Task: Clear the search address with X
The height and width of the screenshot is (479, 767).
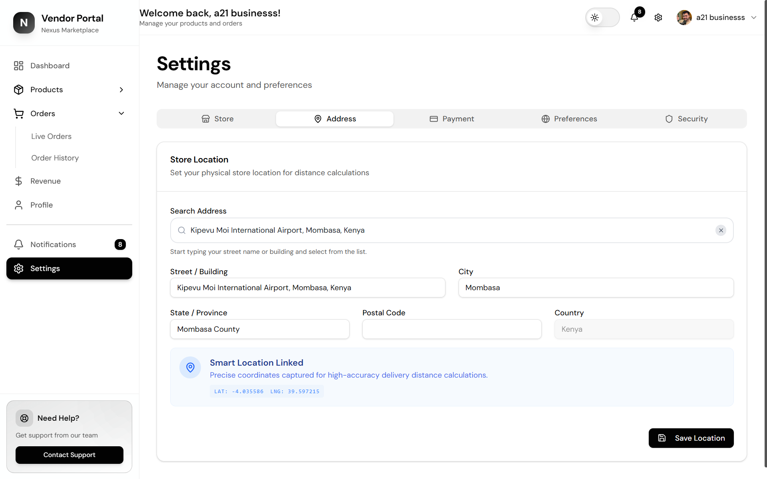Action: click(721, 230)
